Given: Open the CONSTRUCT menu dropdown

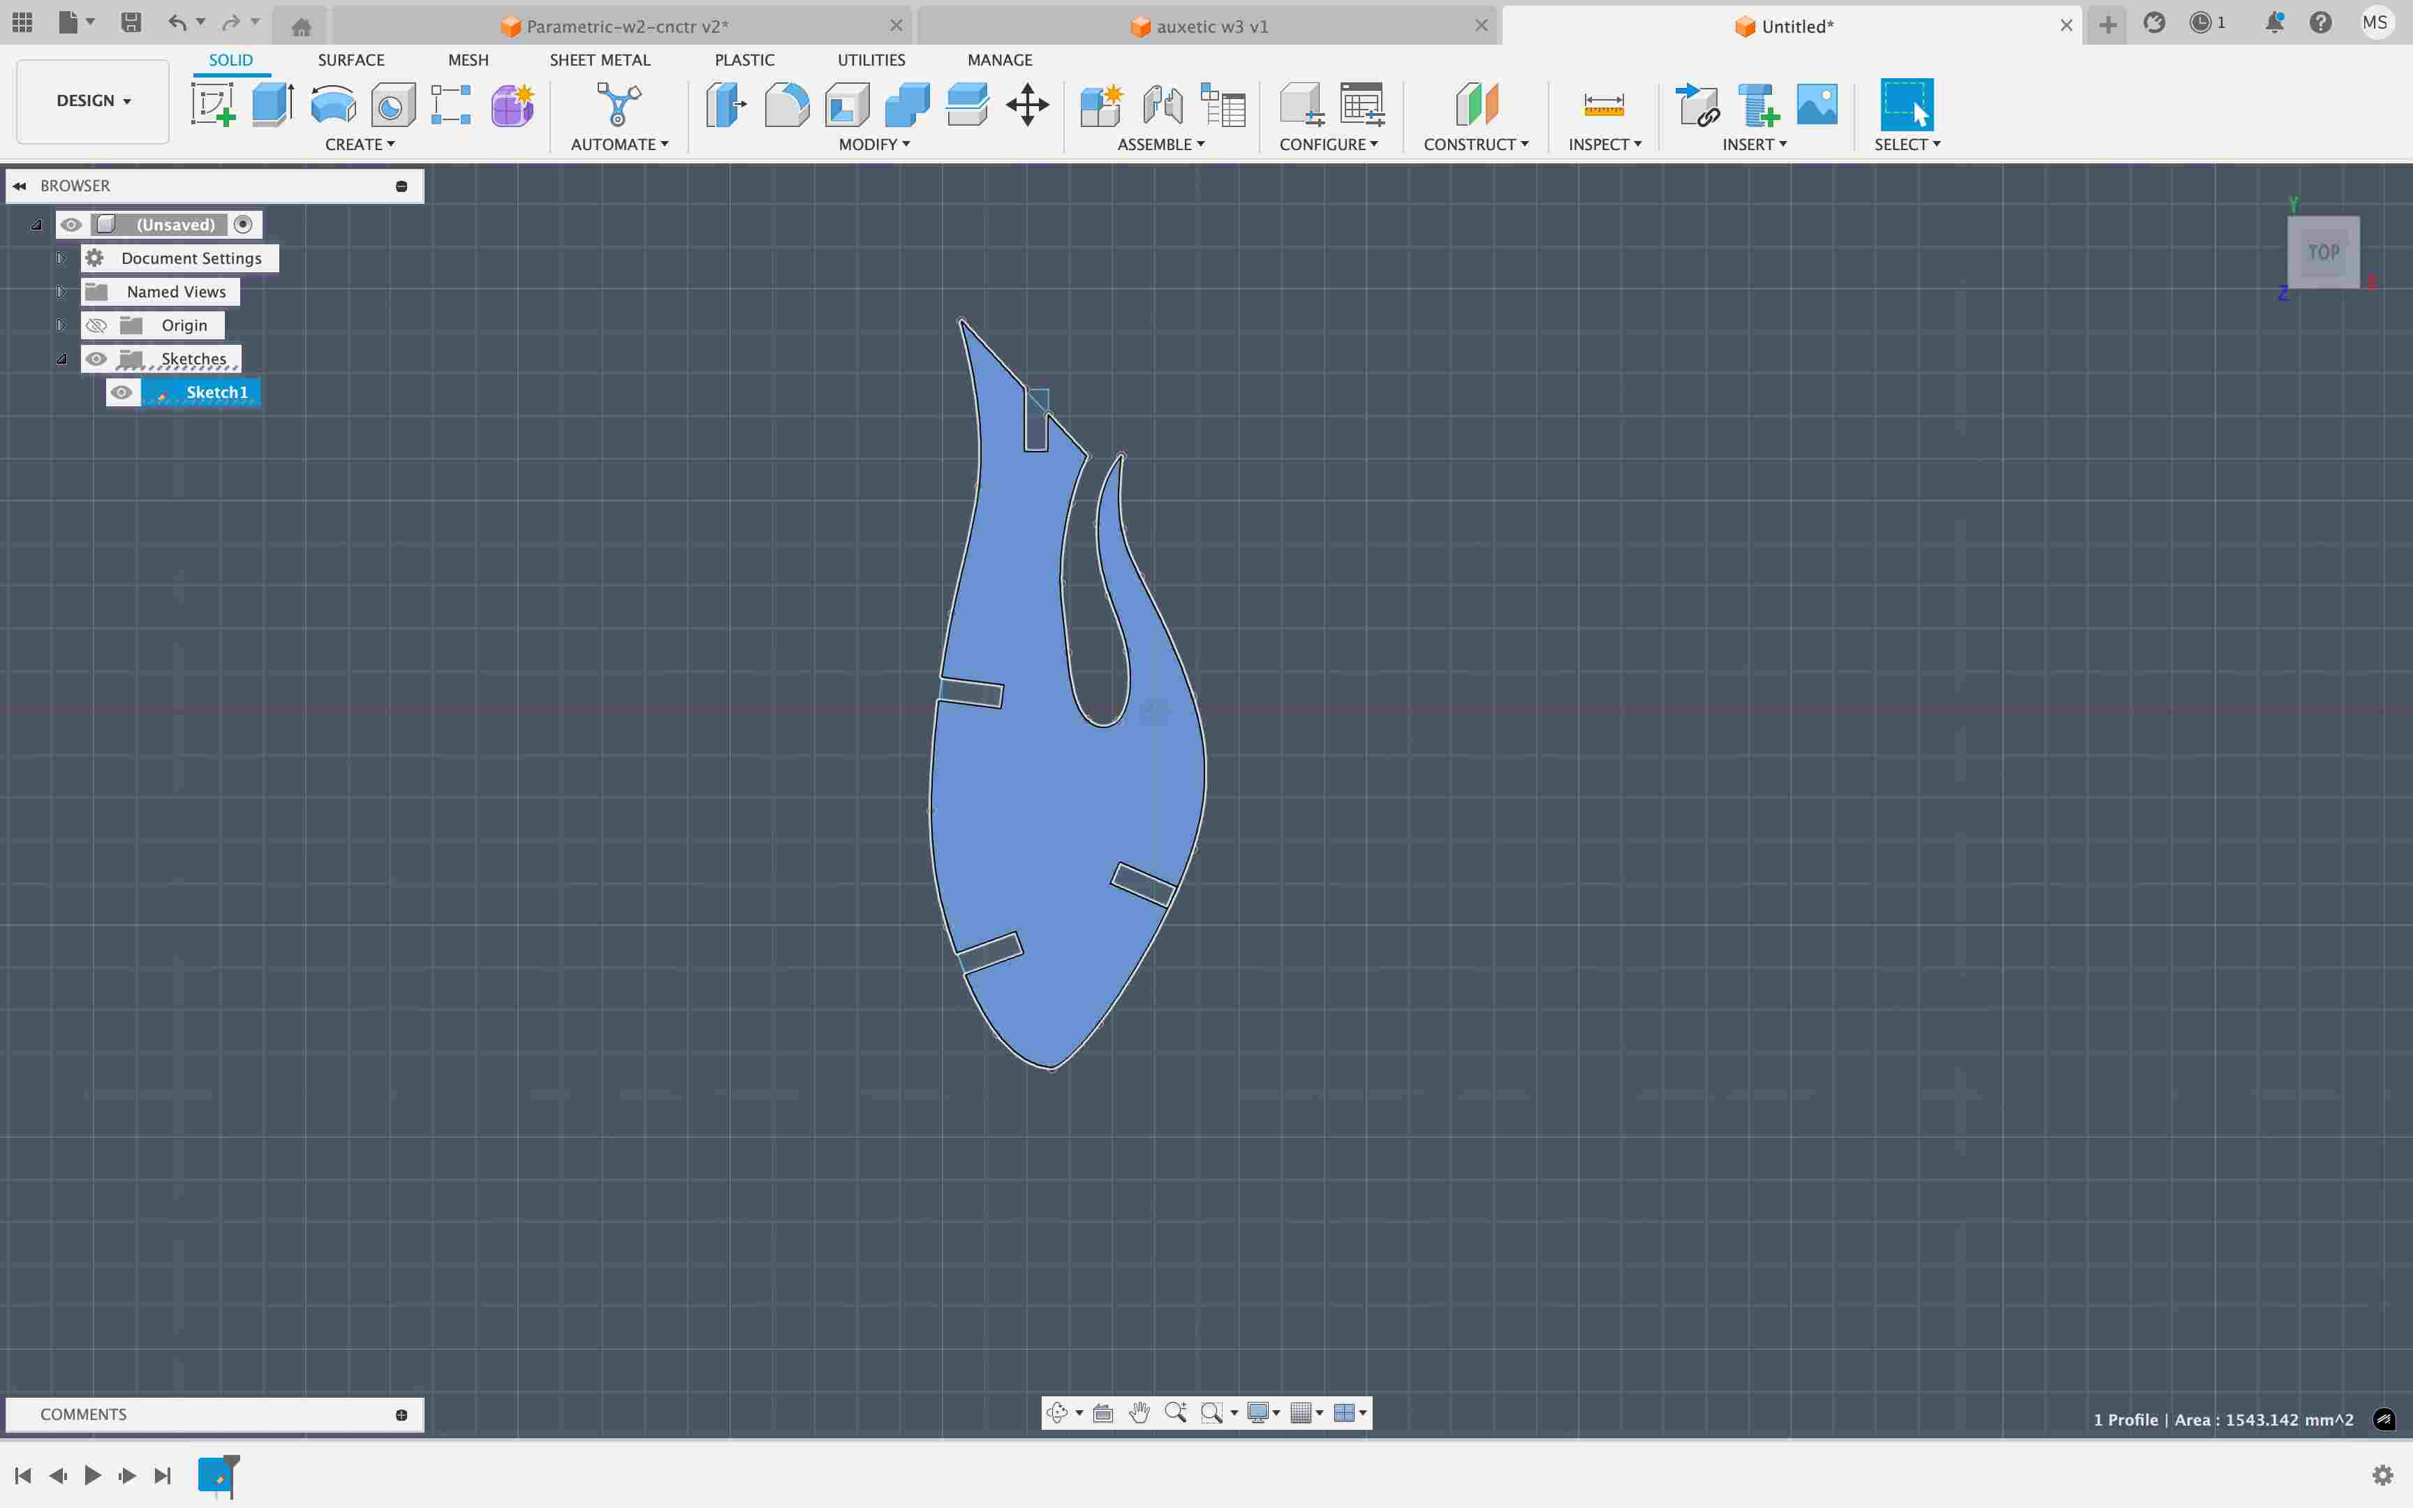Looking at the screenshot, I should (x=1476, y=145).
